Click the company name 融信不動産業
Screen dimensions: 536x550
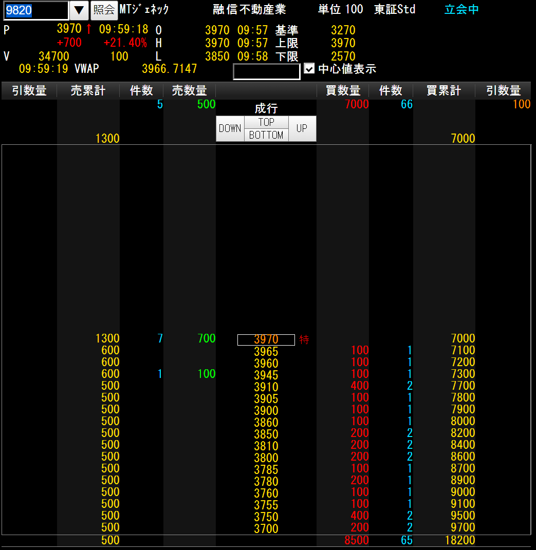tap(249, 9)
